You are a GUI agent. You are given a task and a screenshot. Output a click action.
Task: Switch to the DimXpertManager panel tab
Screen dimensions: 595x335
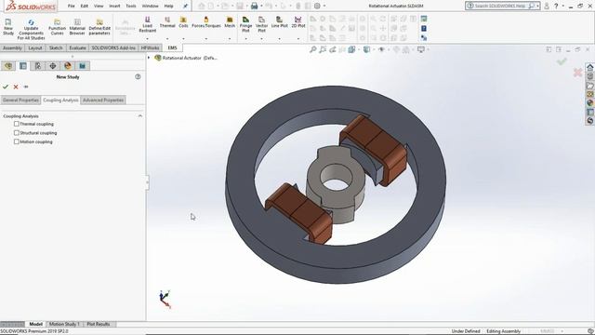[x=53, y=66]
